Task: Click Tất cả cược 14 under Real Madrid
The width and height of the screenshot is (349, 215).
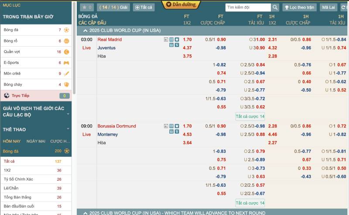Action: 250,116
